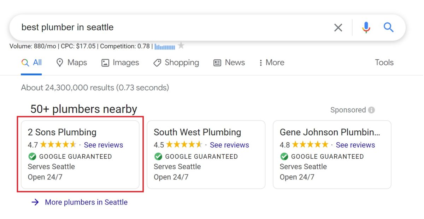Open the Tools panel
The width and height of the screenshot is (424, 219).
point(384,63)
